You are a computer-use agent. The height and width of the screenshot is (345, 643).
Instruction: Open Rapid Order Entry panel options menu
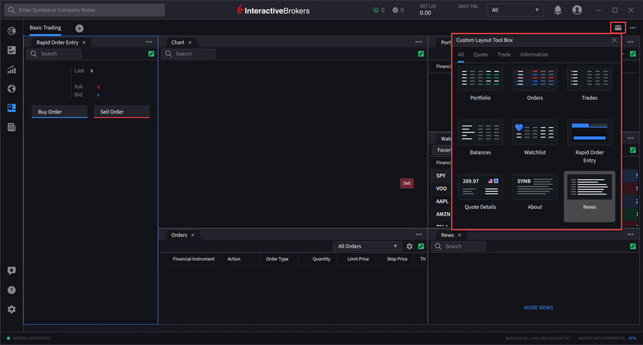pyautogui.click(x=149, y=42)
